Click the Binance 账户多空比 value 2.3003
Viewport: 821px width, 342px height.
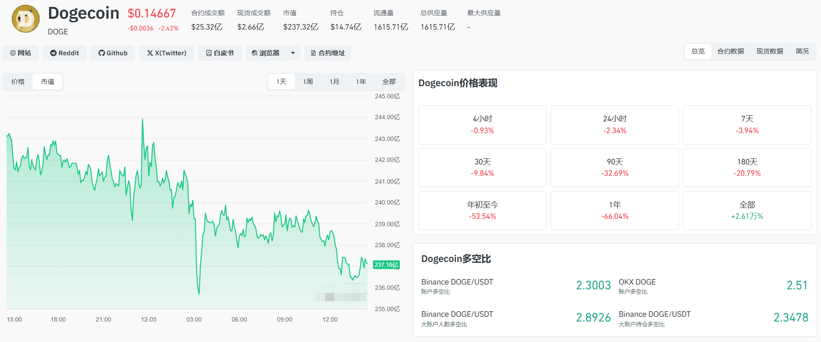coord(593,285)
